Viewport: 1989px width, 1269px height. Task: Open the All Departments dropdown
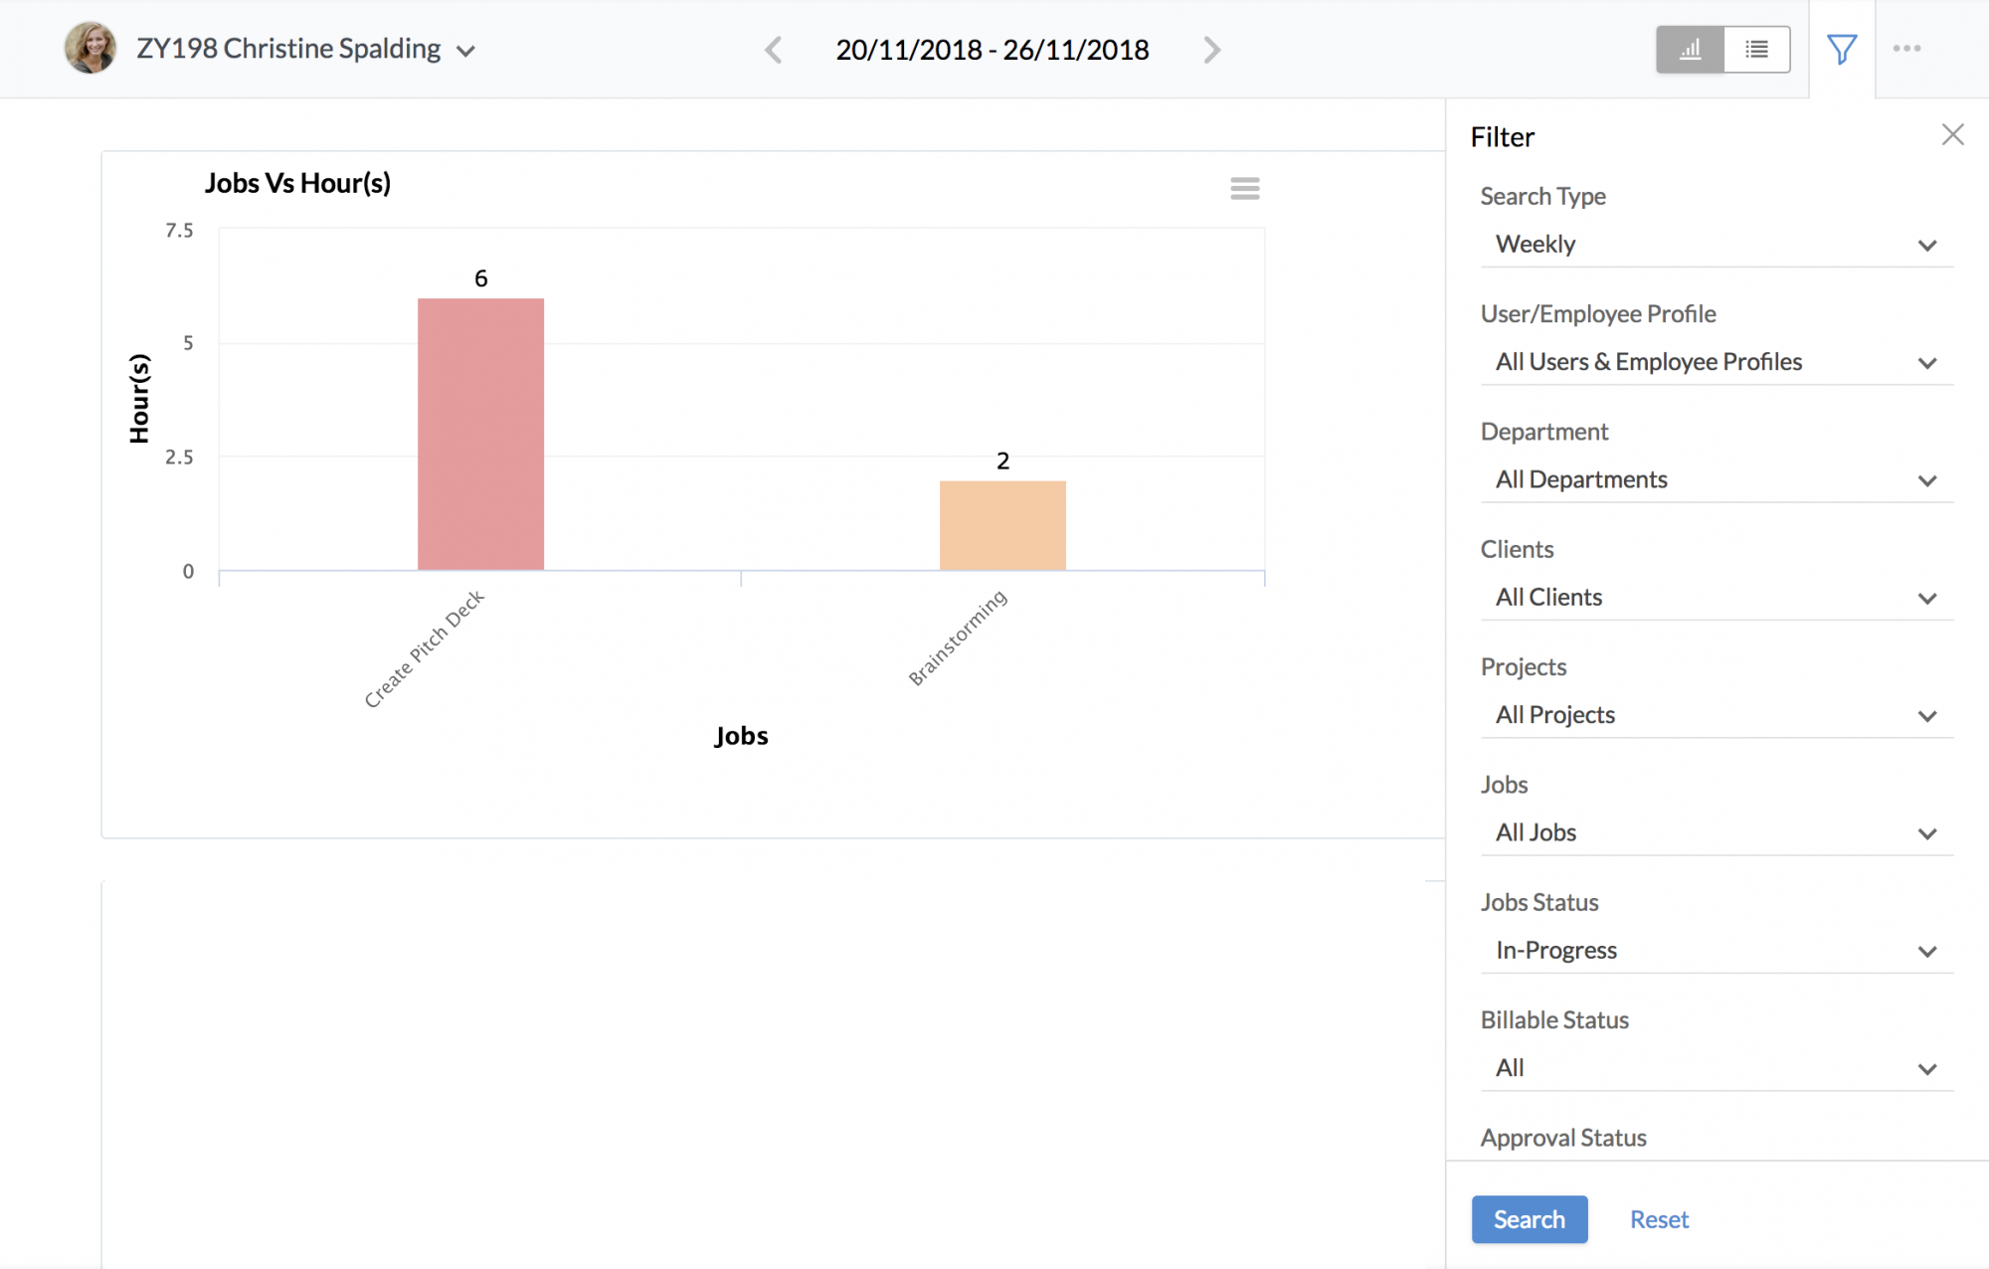click(1717, 479)
